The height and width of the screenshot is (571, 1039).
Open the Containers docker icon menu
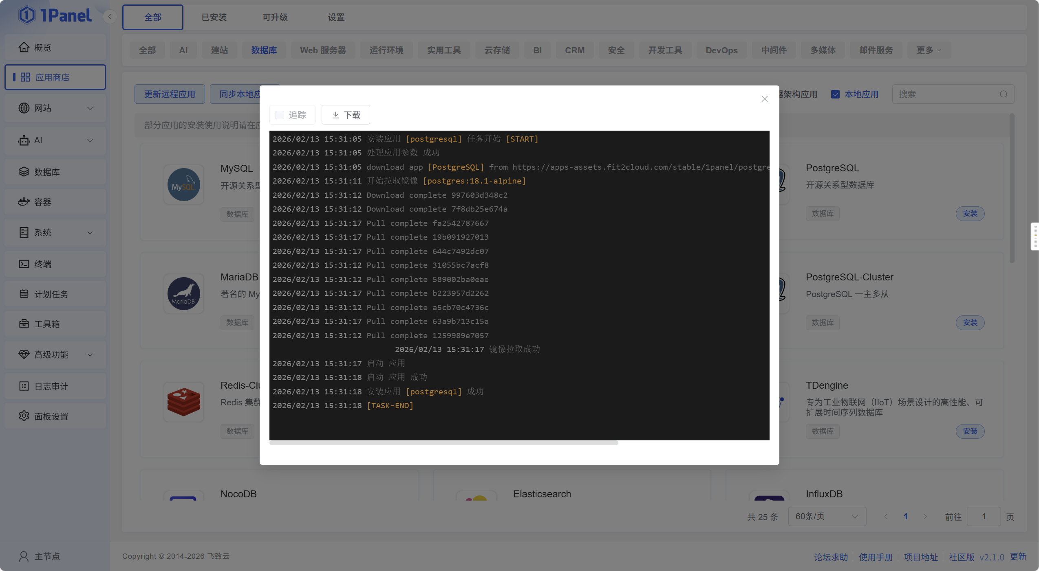coord(24,202)
